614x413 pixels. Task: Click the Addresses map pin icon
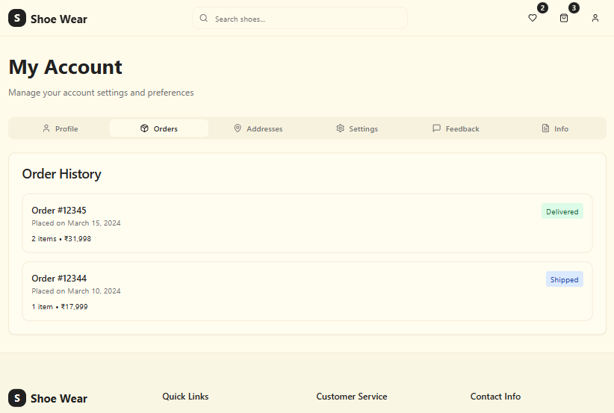[x=238, y=128]
